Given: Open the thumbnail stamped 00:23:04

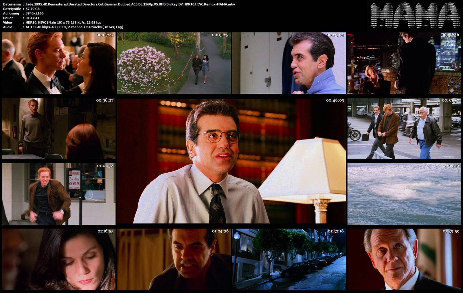Looking at the screenshot, I should point(289,63).
